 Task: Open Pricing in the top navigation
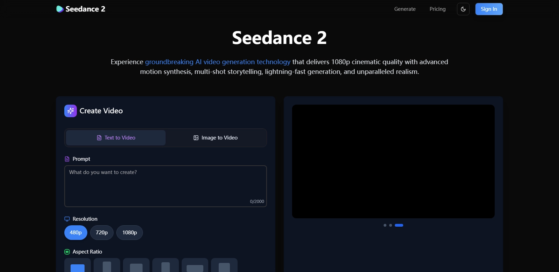coord(437,9)
